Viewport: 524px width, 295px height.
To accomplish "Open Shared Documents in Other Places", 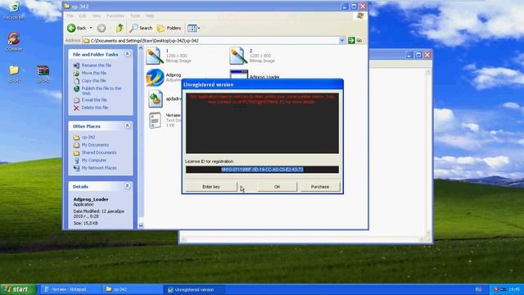I will (99, 152).
